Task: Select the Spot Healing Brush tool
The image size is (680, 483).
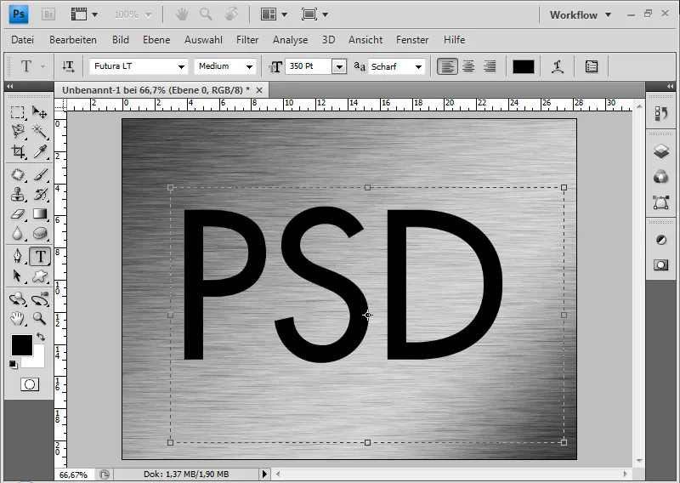Action: coord(17,174)
